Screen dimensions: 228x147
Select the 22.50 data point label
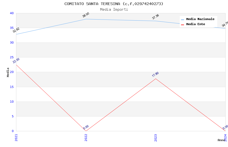tap(16, 61)
